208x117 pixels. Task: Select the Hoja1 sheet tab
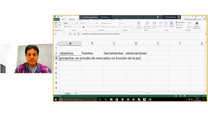pos(68,93)
